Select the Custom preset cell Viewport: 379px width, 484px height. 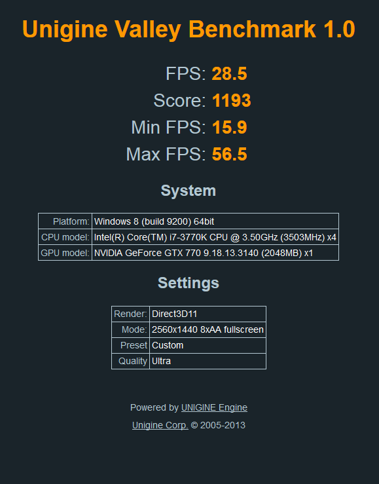[x=208, y=345]
